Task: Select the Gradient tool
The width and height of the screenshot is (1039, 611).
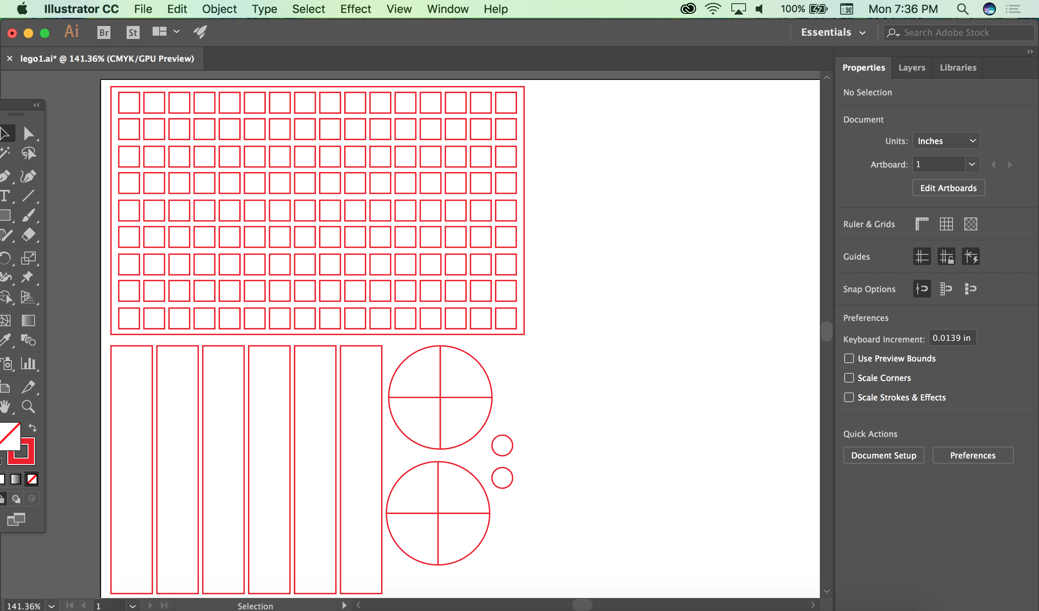Action: pos(28,321)
